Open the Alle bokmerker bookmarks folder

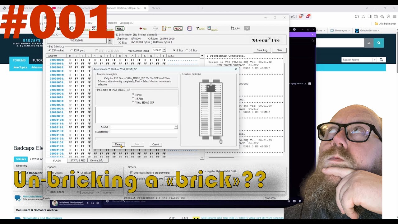[385, 24]
